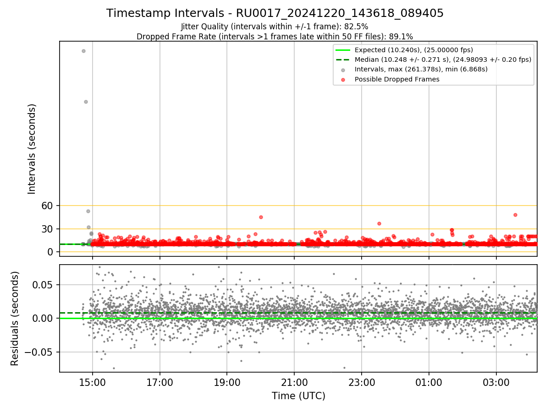550x412 pixels.
Task: Click the 'Median (10.248 +/- 0.271 s)' legend entry
Action: tap(443, 60)
